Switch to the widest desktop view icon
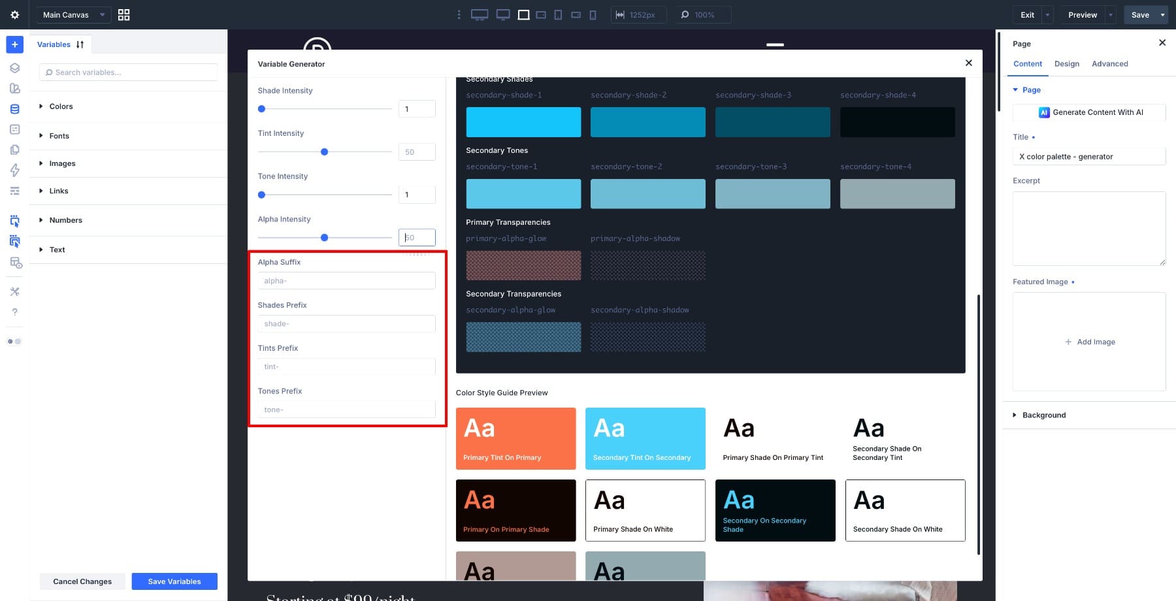1176x601 pixels. [x=480, y=14]
